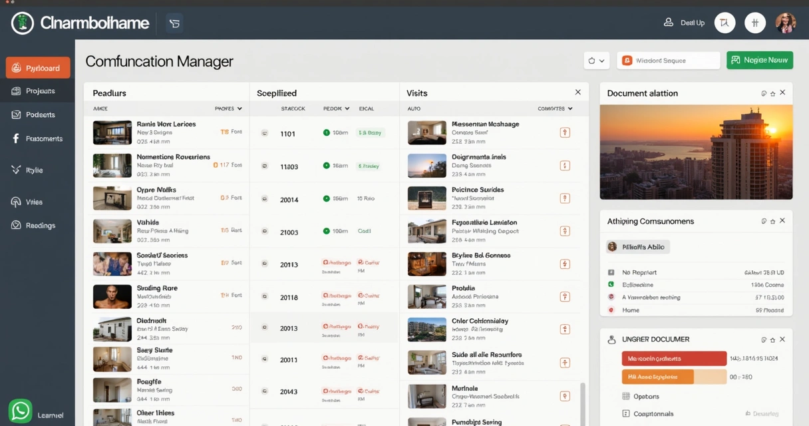Screen dimensions: 809x426
Task: Toggle the round icon in row 20011
Action: click(265, 359)
